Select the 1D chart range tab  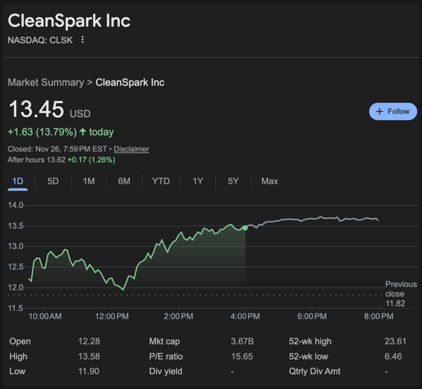click(x=17, y=181)
